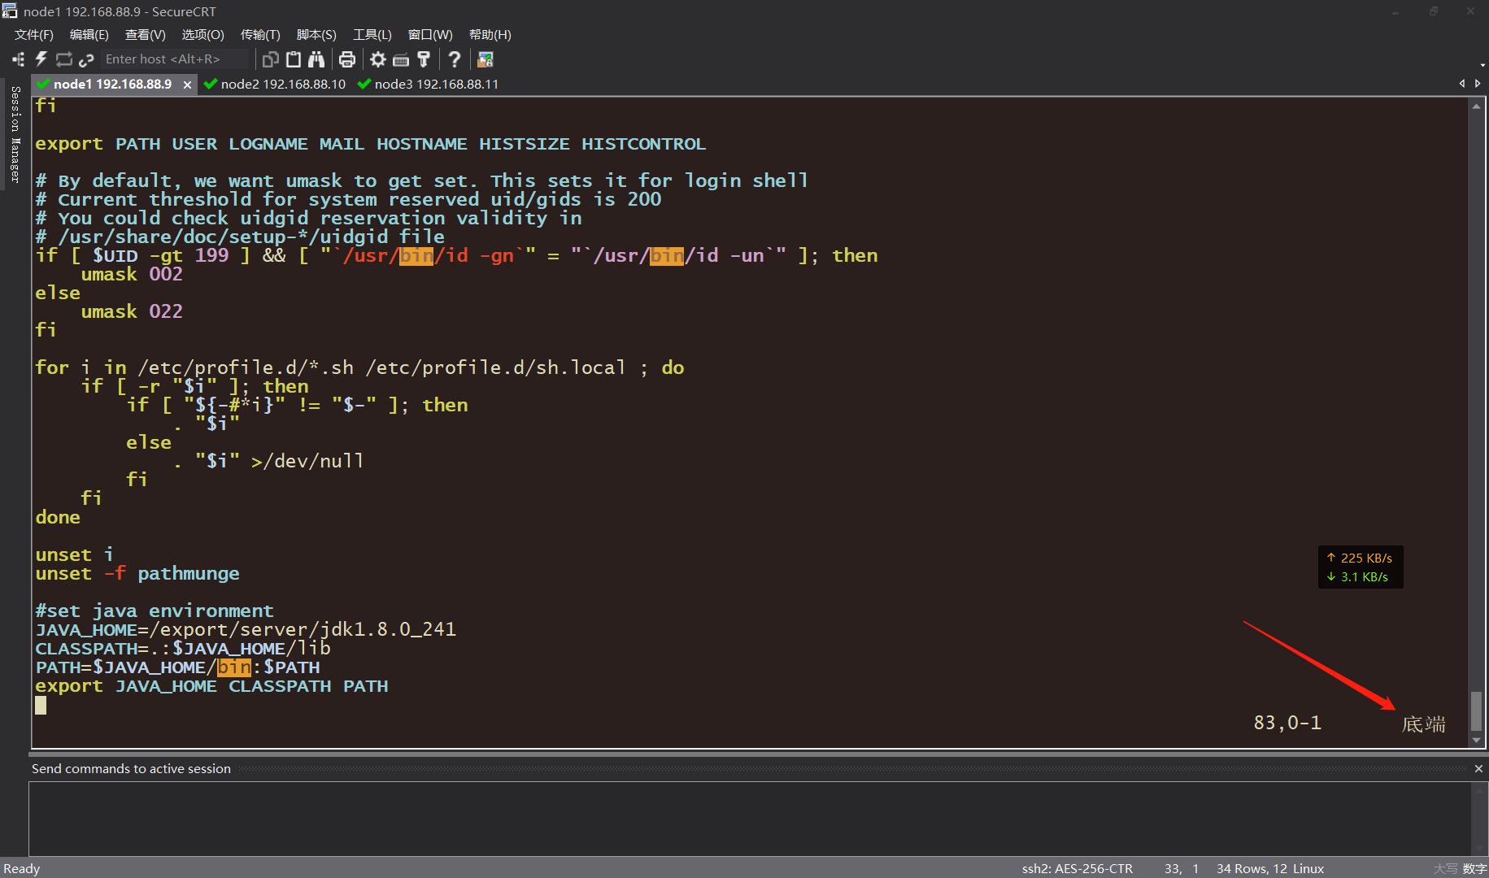The height and width of the screenshot is (878, 1489).
Task: Click the PATH=$JAVA_HOME/bin:$PATH line
Action: [177, 667]
